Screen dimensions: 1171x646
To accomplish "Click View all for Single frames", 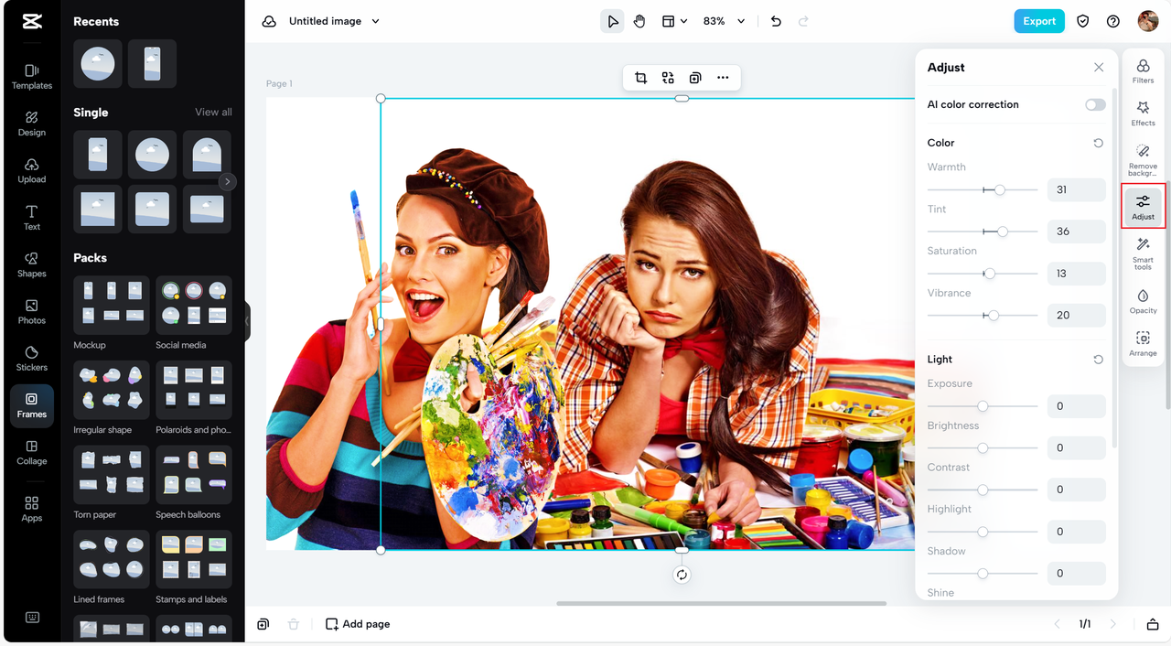I will (x=213, y=113).
